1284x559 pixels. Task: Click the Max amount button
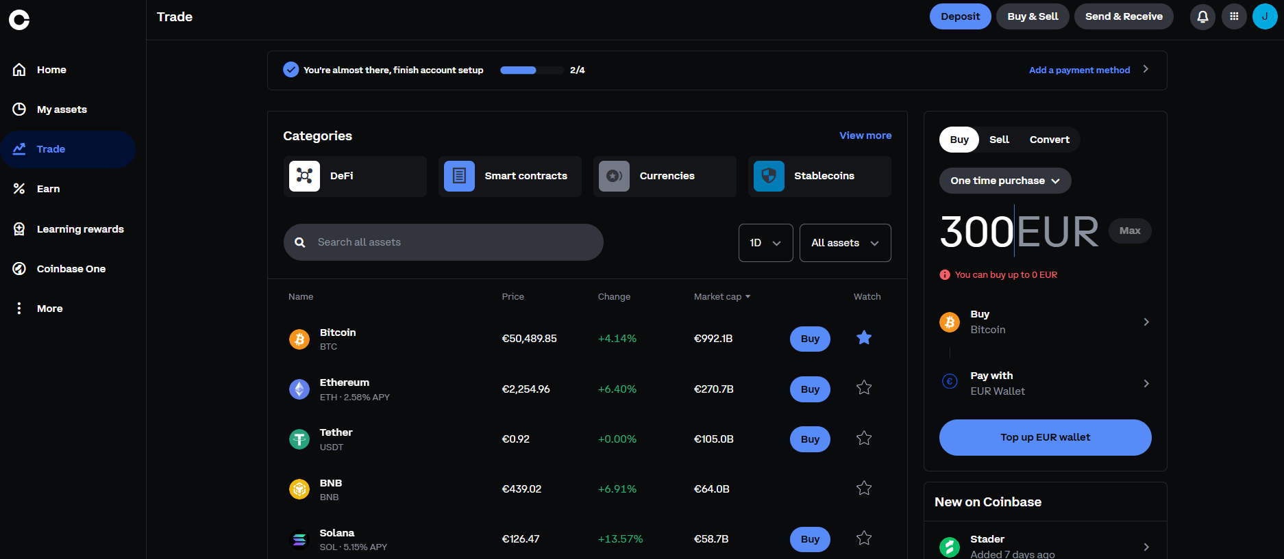click(1130, 231)
